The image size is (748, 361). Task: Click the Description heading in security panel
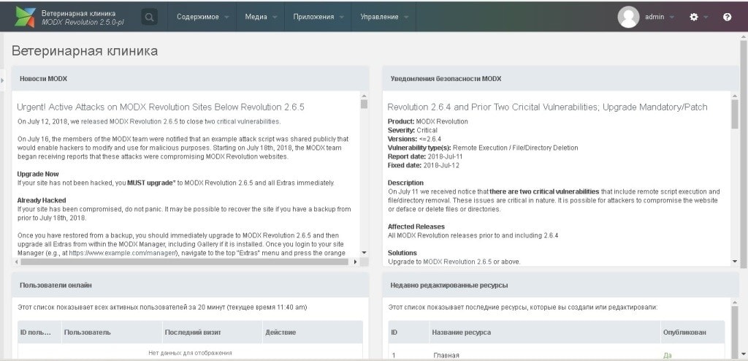coord(405,183)
